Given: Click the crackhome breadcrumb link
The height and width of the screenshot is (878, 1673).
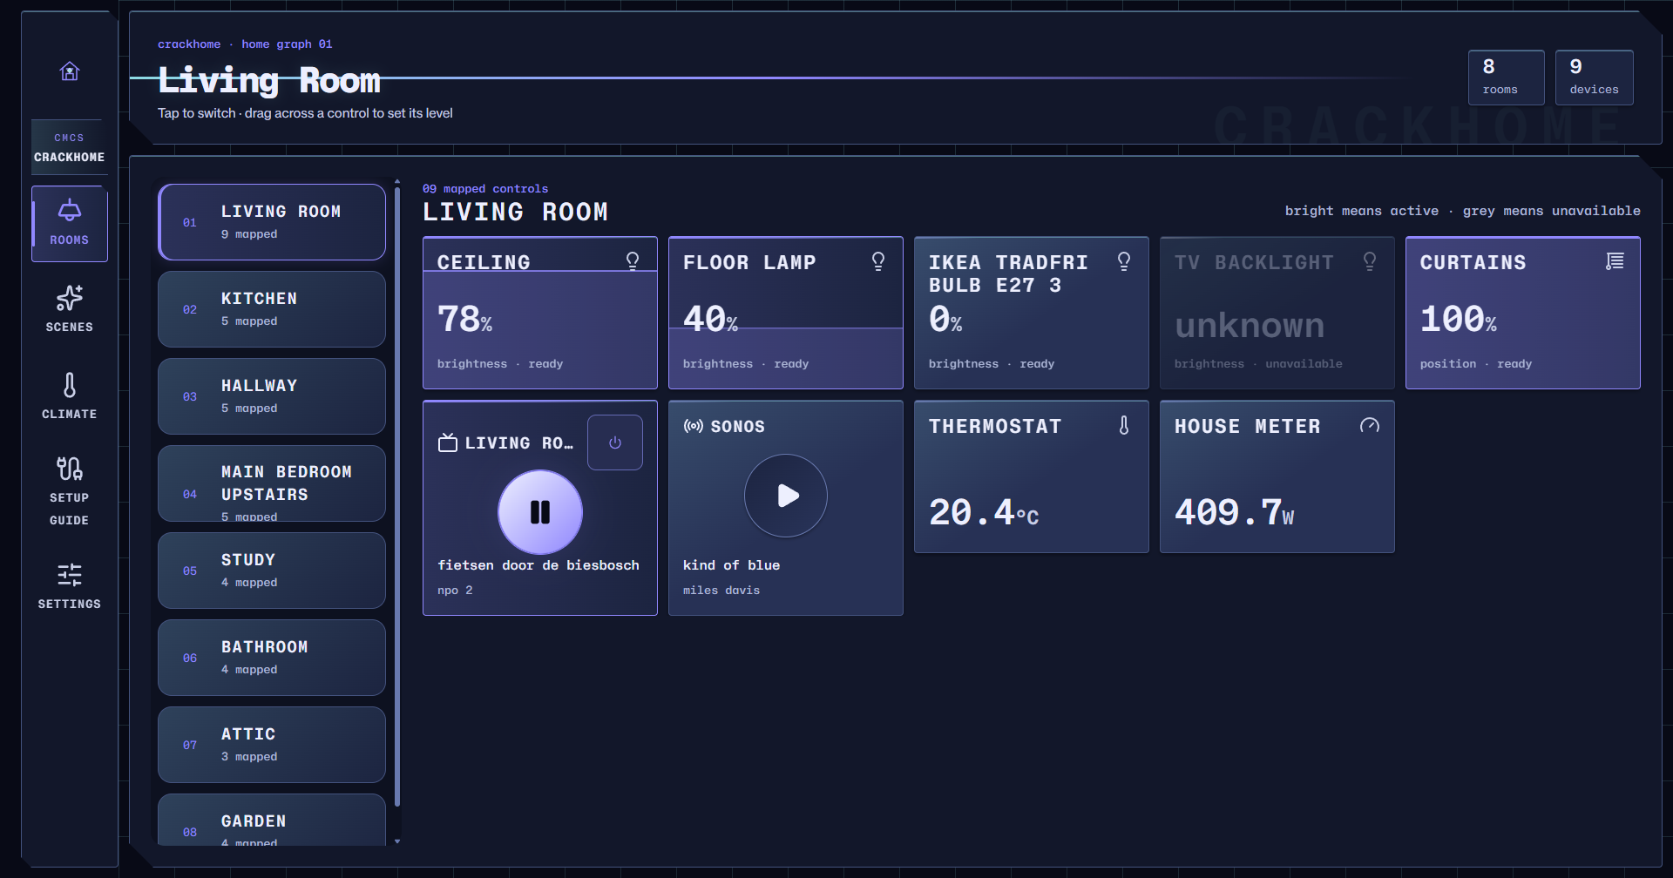Looking at the screenshot, I should tap(189, 44).
